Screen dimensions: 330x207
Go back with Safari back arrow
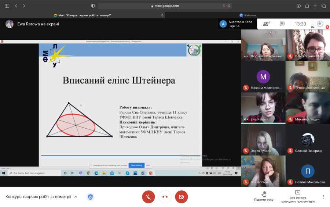16,6
